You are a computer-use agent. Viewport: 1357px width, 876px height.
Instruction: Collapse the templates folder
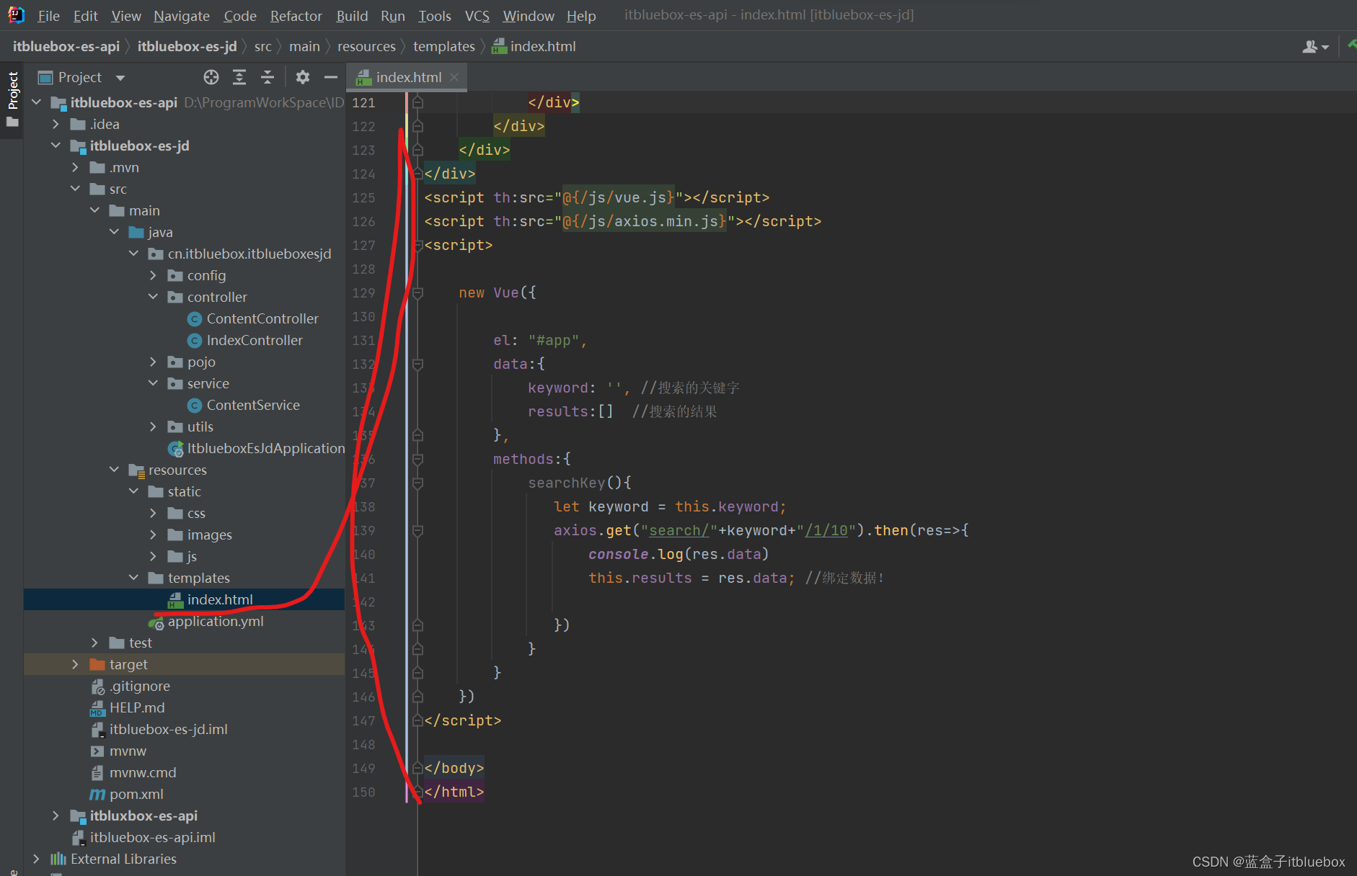click(x=133, y=578)
